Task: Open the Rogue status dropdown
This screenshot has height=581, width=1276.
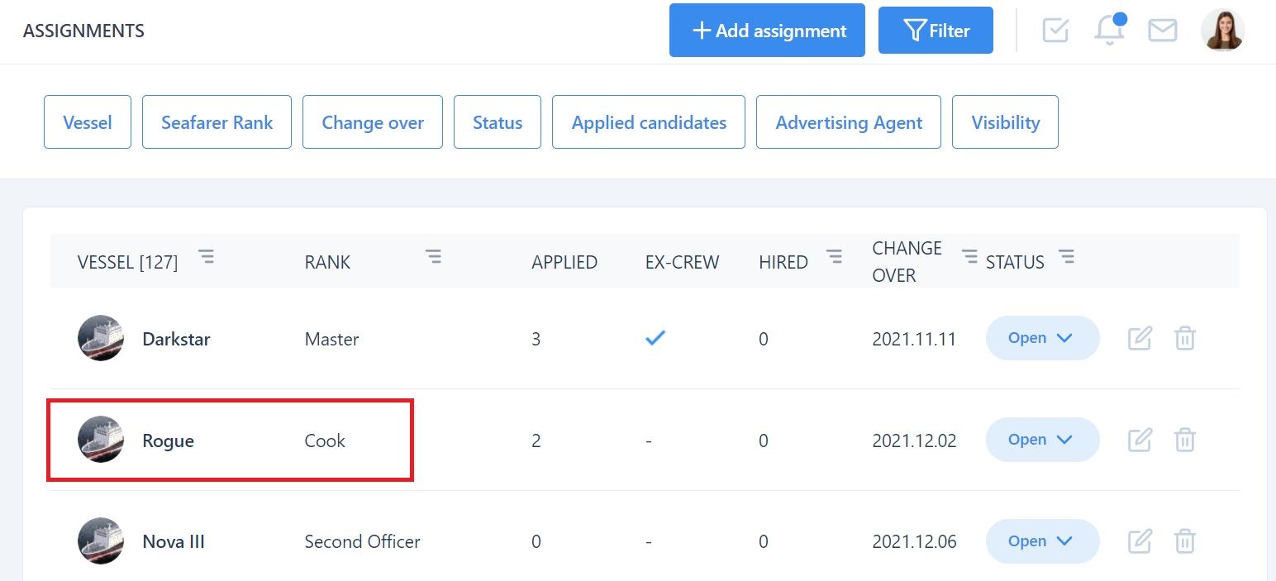Action: pyautogui.click(x=1042, y=440)
